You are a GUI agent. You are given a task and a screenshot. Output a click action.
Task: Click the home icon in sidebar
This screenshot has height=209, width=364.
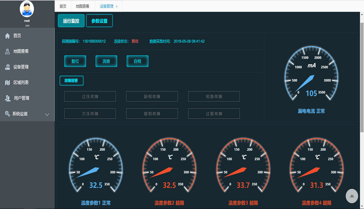tap(7, 36)
